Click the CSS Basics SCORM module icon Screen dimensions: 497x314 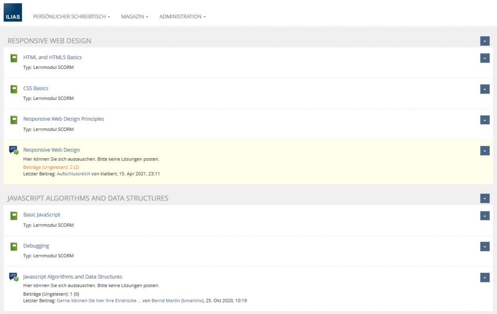pyautogui.click(x=14, y=89)
